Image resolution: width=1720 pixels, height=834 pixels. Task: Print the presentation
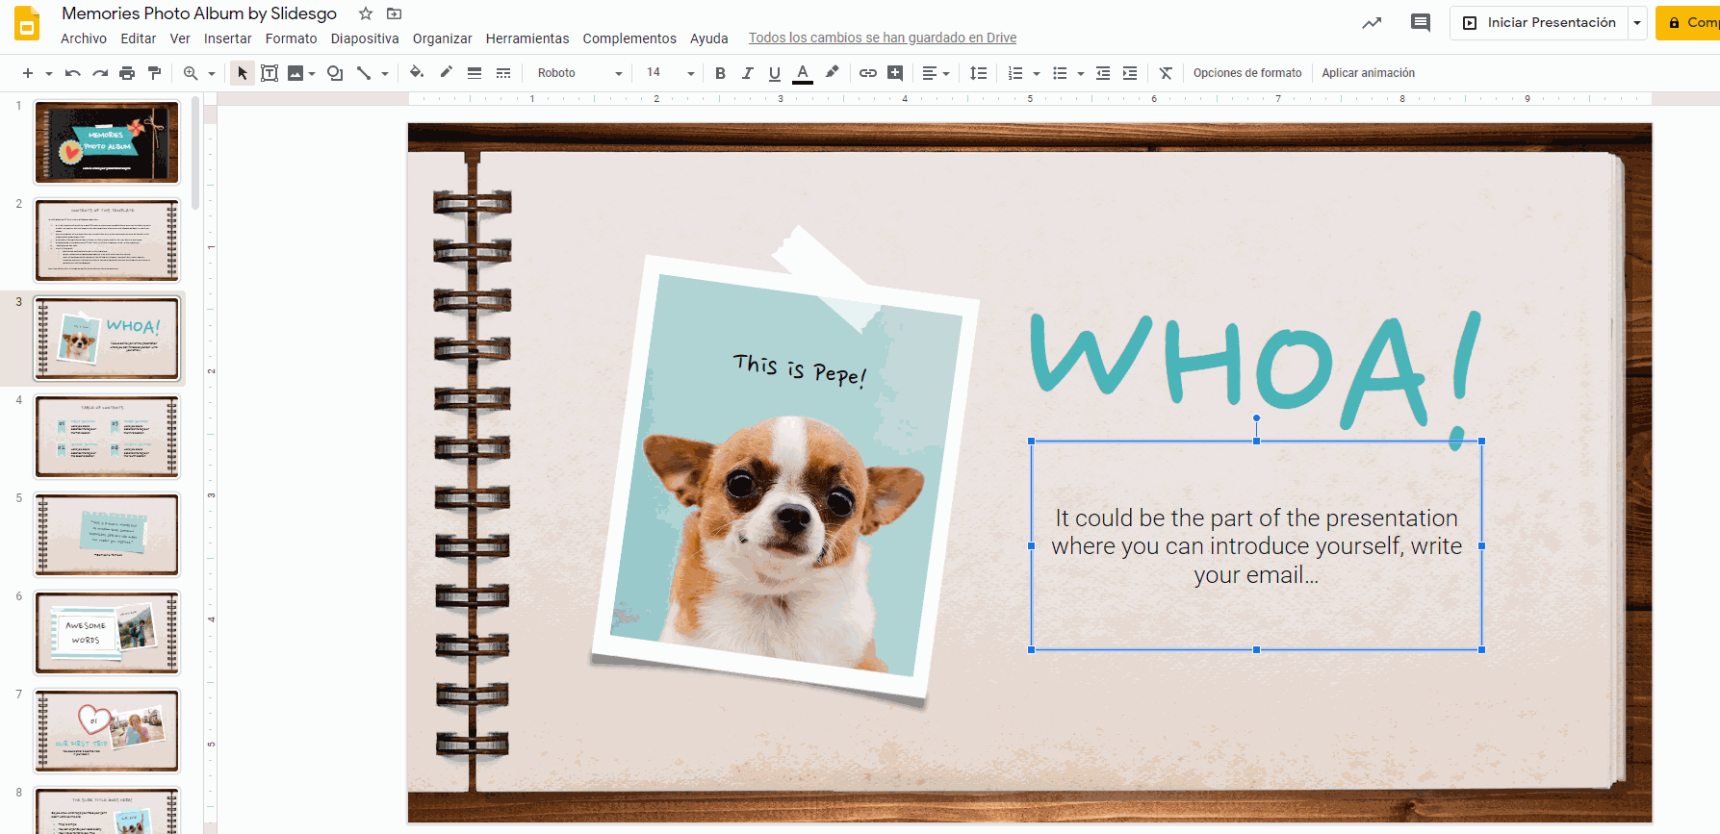(x=127, y=73)
